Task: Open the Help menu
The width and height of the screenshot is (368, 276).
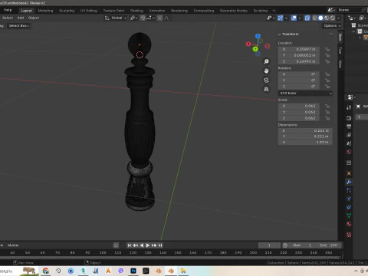Action: tap(8, 10)
